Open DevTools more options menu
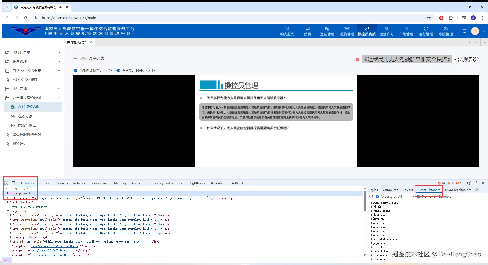Screen dimensions: 488x265 pyautogui.click(x=476, y=183)
